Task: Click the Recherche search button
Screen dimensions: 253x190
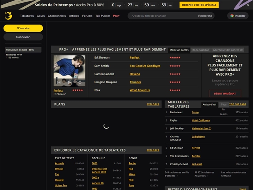Action: (x=205, y=16)
